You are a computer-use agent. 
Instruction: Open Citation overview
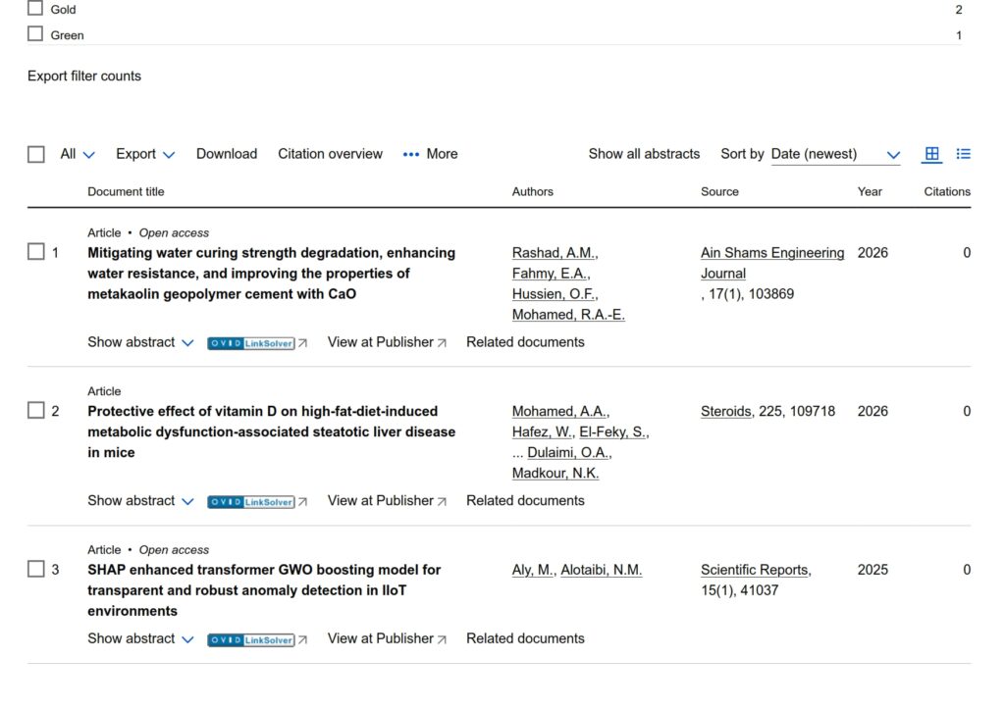[x=330, y=154]
